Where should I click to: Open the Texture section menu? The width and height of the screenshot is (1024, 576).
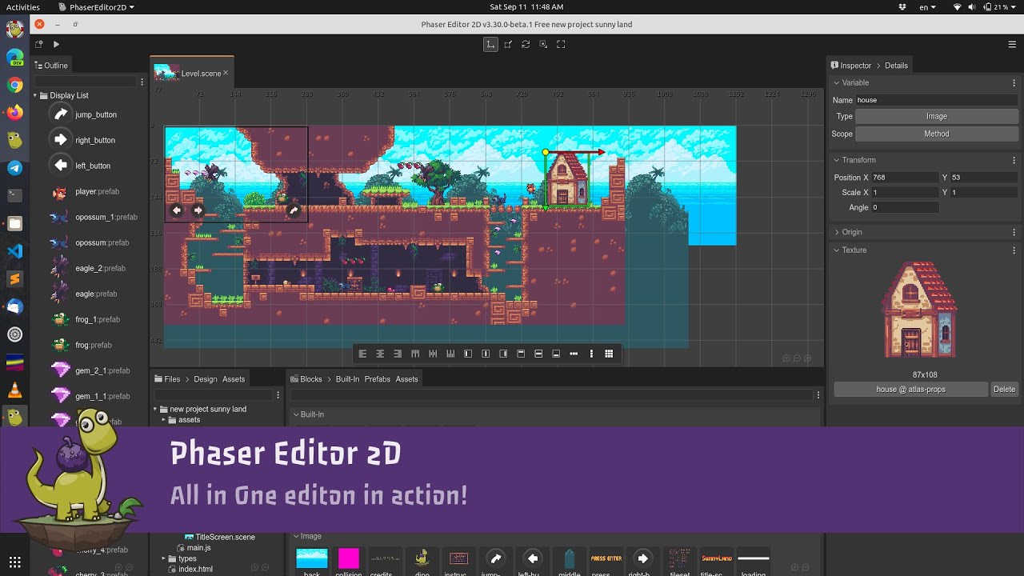click(1014, 250)
